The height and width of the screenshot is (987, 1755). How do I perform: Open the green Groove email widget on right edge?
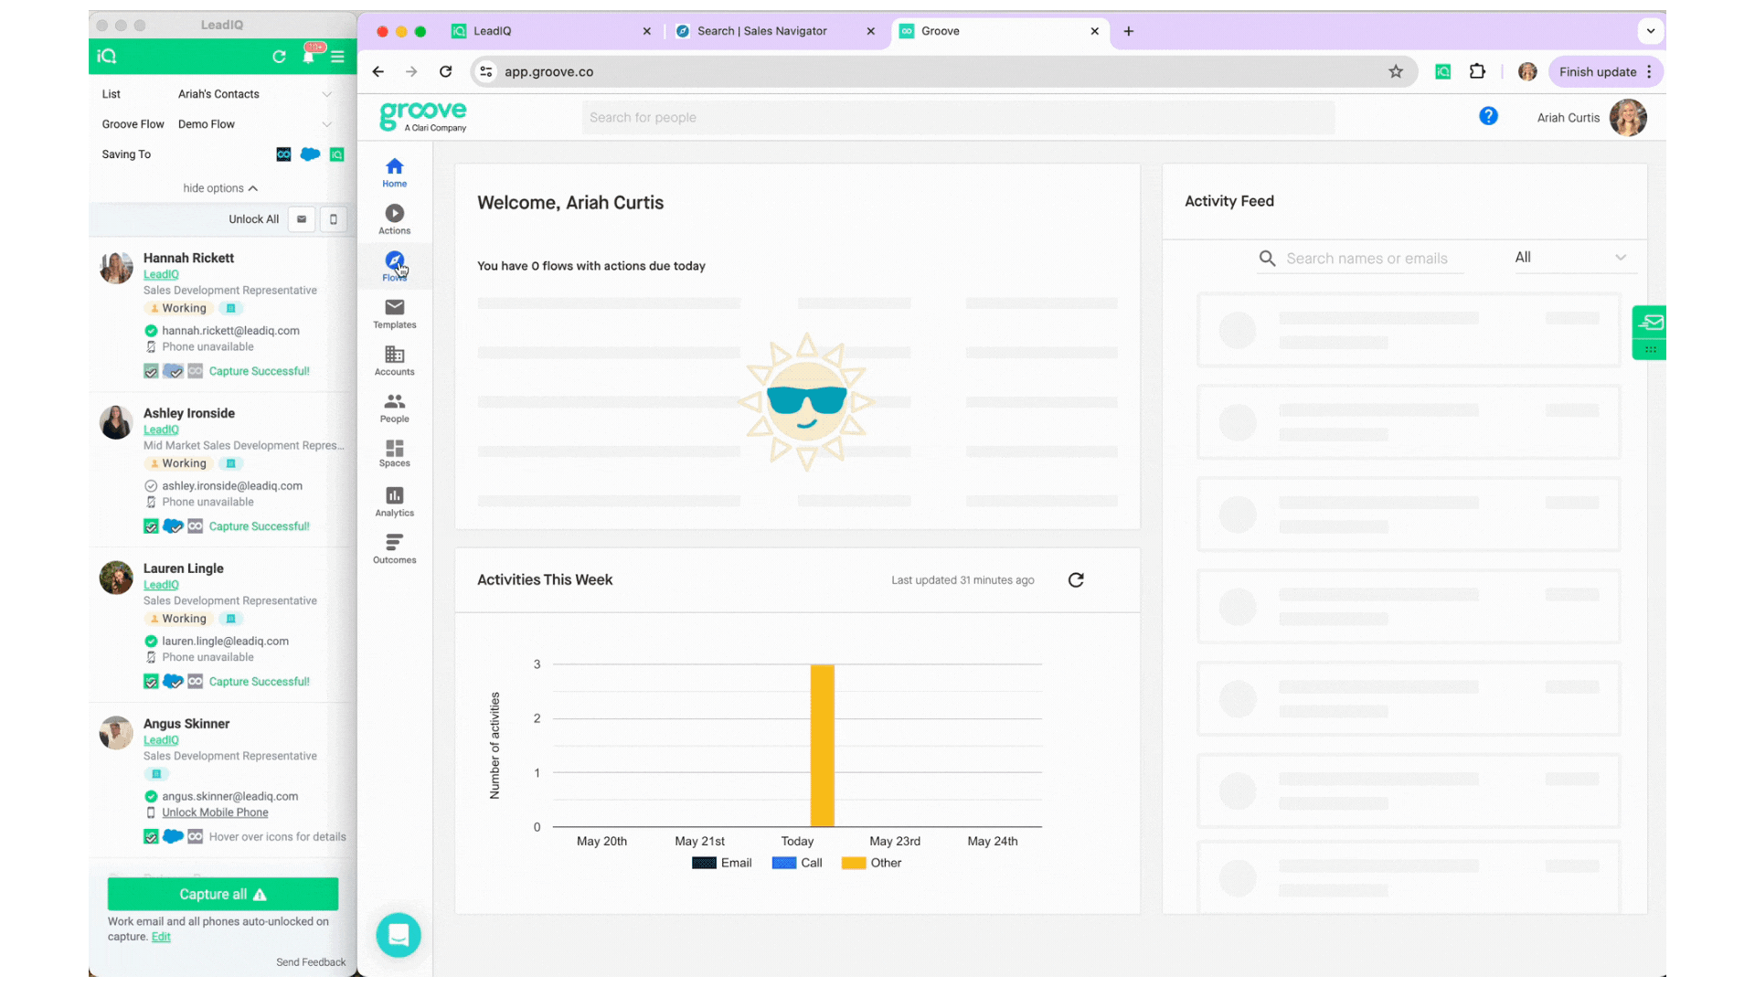click(x=1650, y=323)
